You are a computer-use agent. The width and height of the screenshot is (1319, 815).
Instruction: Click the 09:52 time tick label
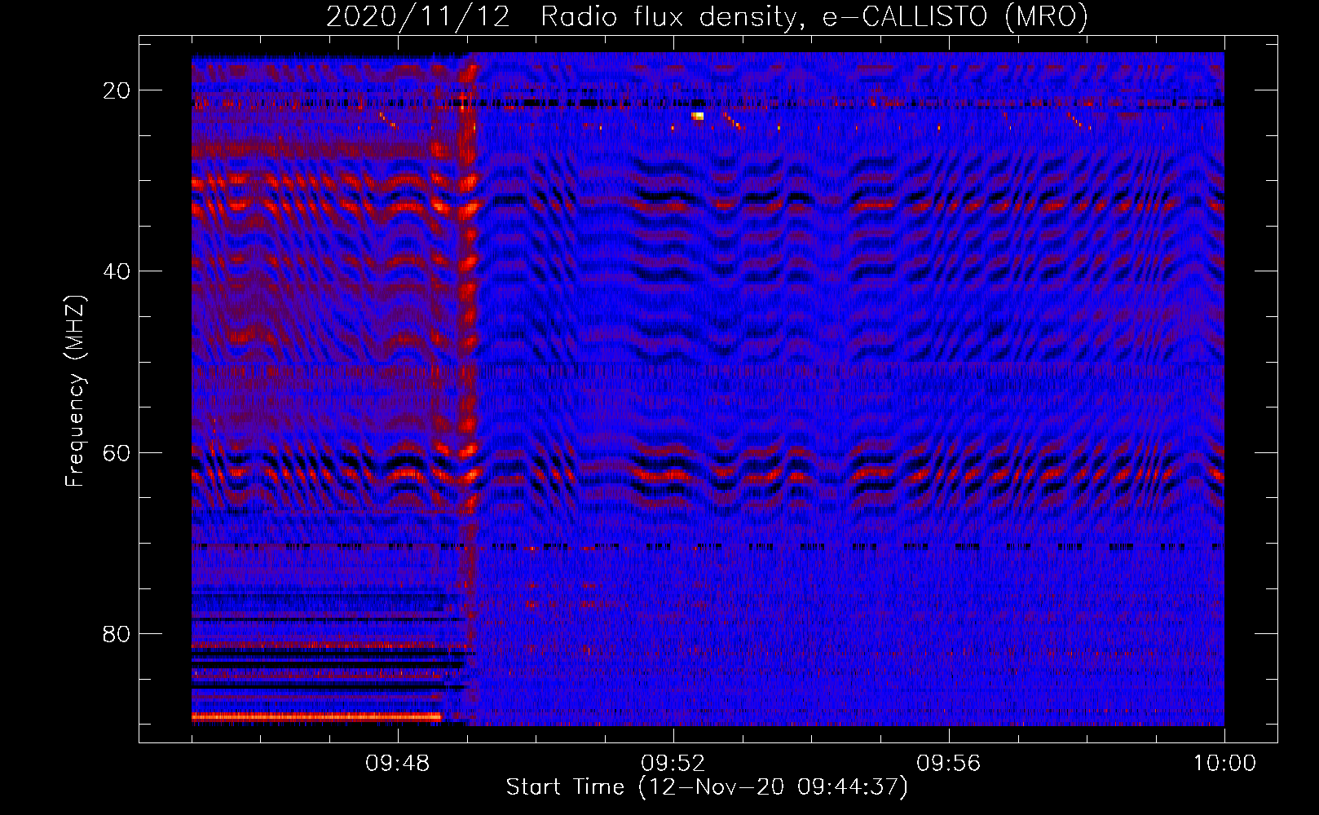pos(673,764)
